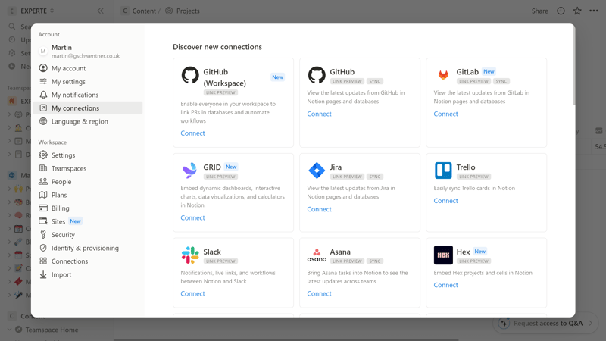Collapse the sidebar with double chevron
The image size is (606, 341).
point(100,11)
